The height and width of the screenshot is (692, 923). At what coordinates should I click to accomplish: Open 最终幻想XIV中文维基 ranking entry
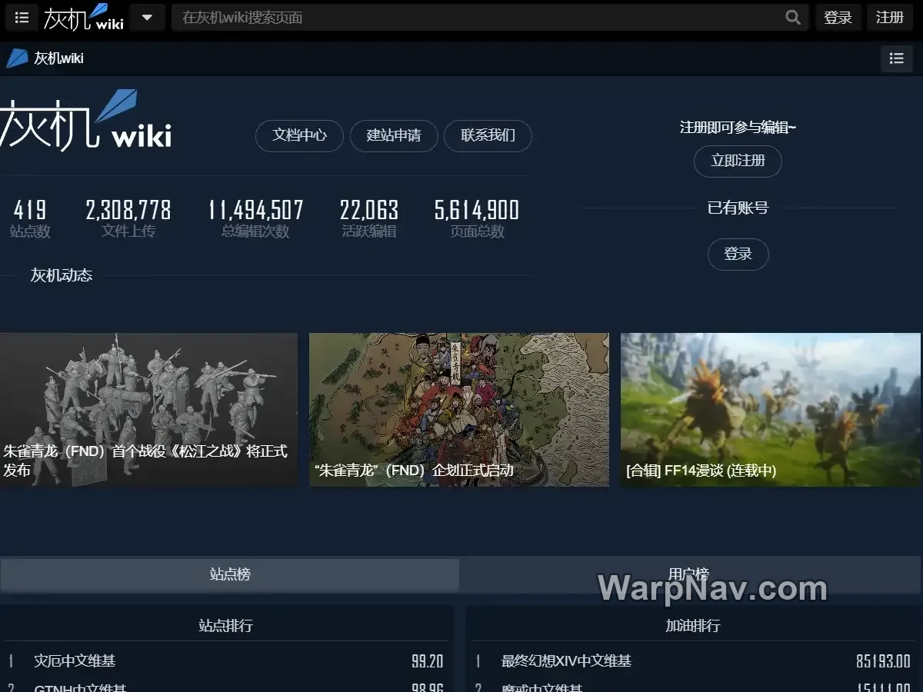566,661
